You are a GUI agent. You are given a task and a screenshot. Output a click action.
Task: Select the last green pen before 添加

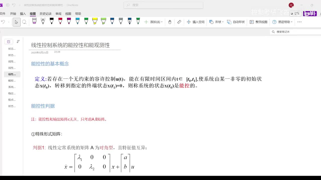point(138,21)
